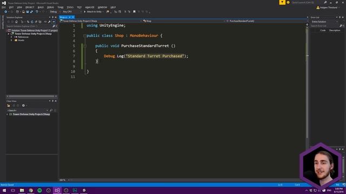Click the Solution Explorer Properties wrench icon

click(49, 22)
